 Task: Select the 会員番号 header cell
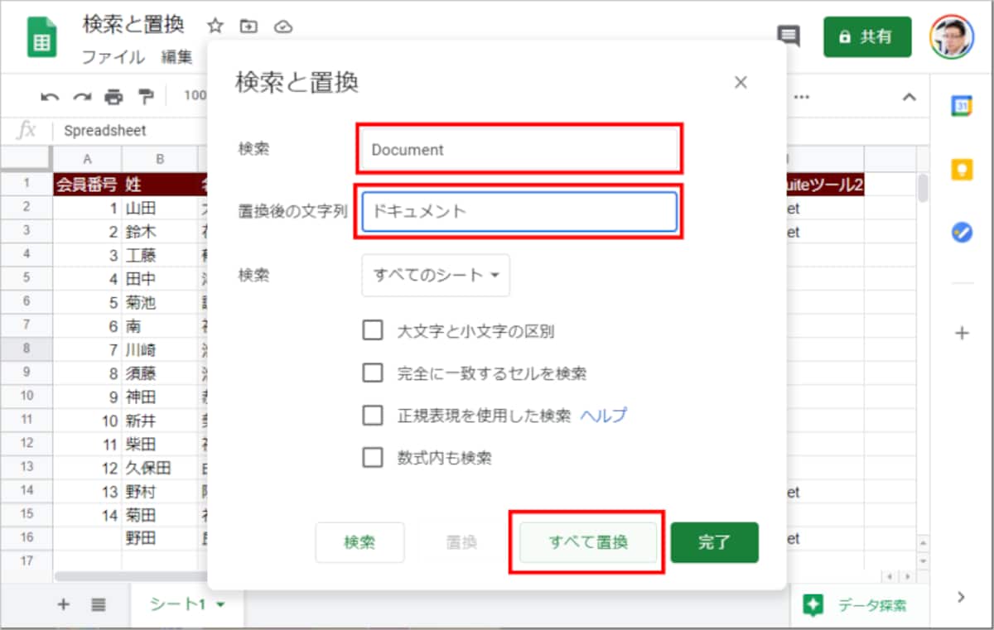(x=87, y=185)
